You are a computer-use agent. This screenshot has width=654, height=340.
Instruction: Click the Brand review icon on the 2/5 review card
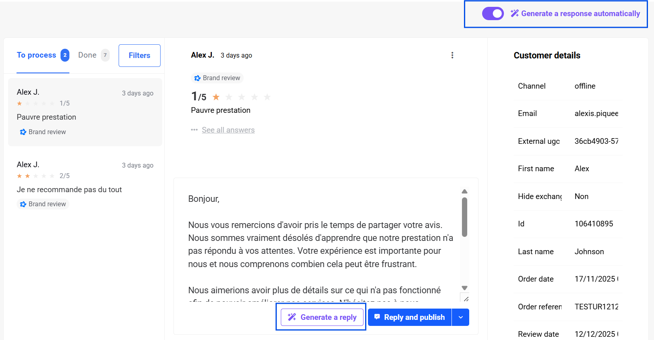23,204
